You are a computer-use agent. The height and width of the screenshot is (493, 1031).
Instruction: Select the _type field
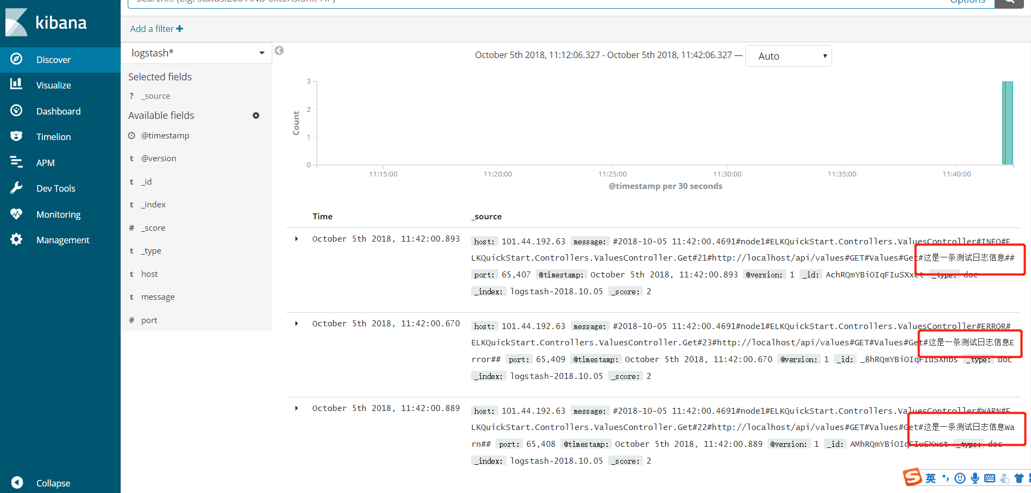152,251
